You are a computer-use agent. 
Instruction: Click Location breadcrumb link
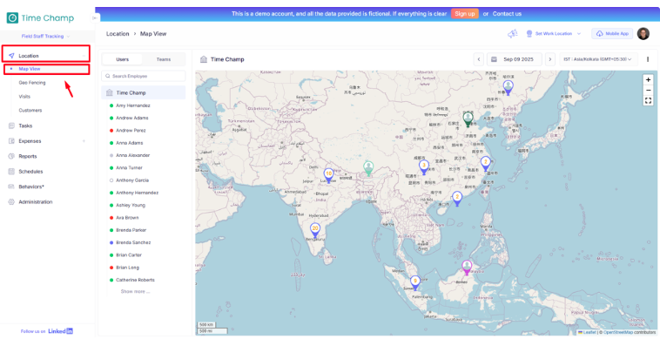click(x=118, y=34)
